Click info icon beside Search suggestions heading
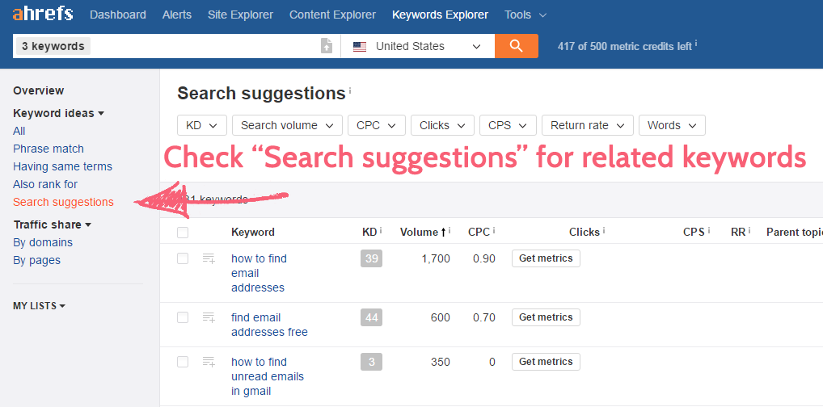The image size is (823, 407). (x=349, y=90)
